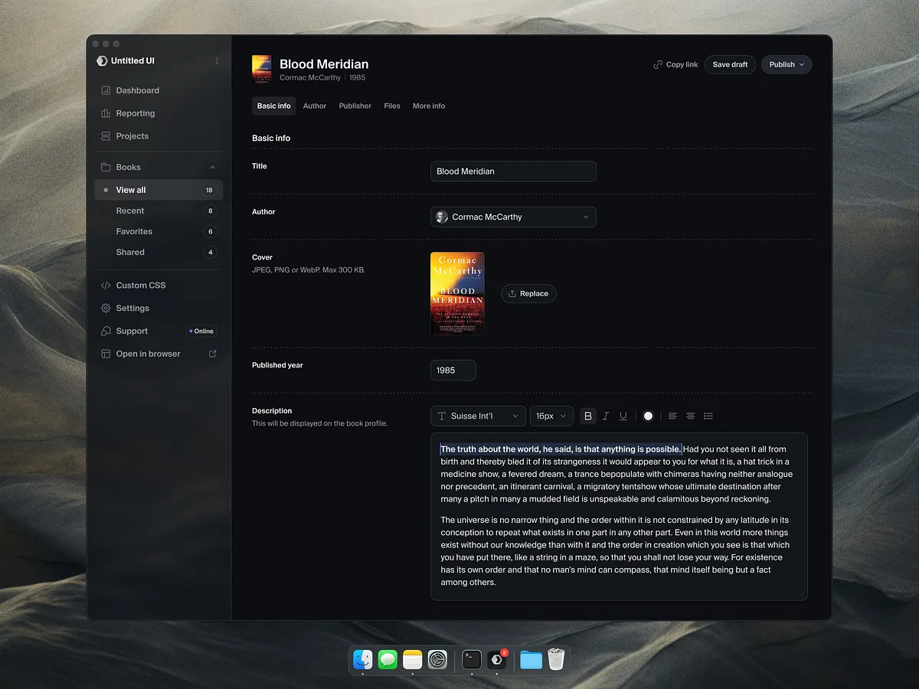Open the Trash in the dock
The height and width of the screenshot is (689, 919).
[556, 659]
